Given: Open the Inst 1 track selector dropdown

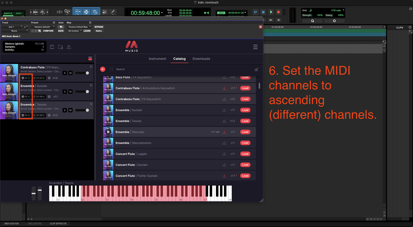Looking at the screenshot, I should pyautogui.click(x=12, y=27).
